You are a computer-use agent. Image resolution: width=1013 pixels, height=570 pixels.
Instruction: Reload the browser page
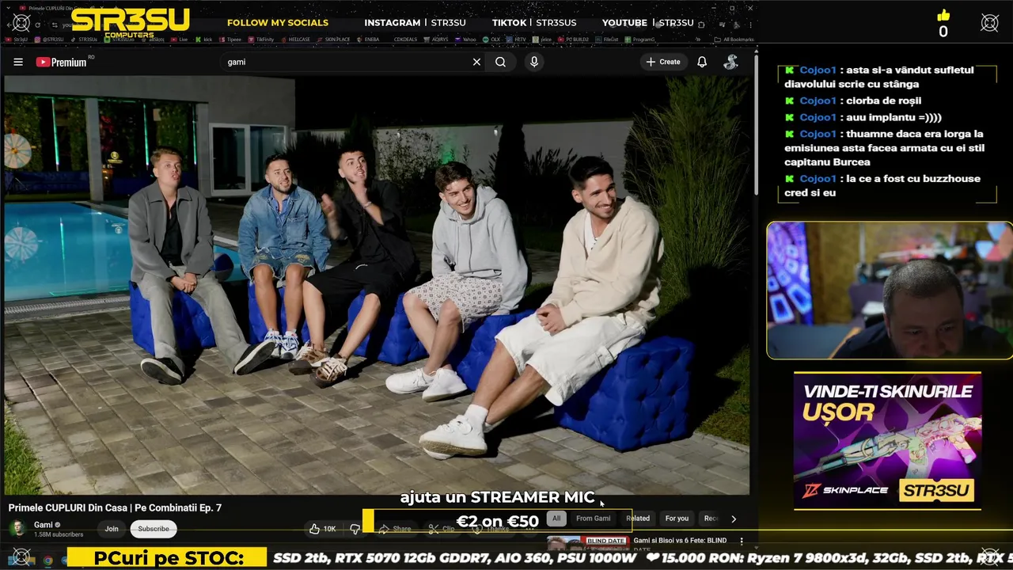tap(37, 25)
